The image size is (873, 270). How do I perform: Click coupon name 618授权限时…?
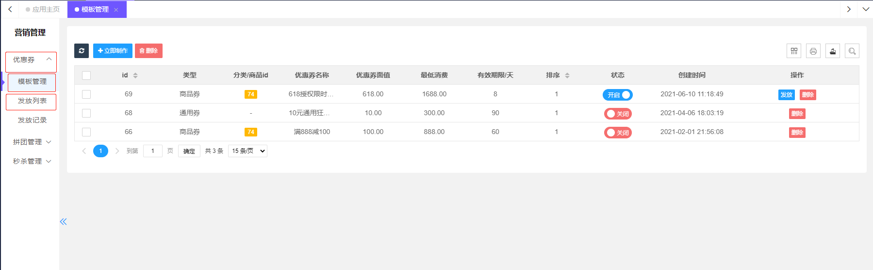pyautogui.click(x=311, y=94)
